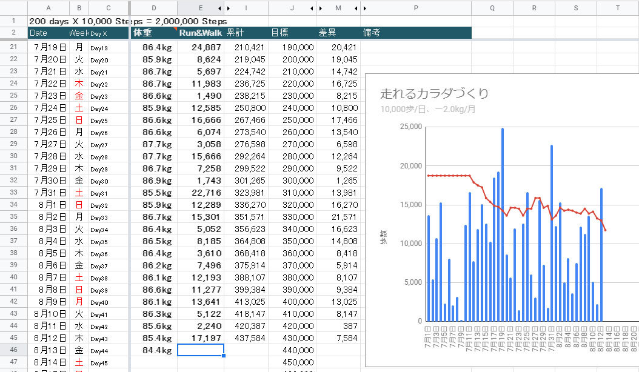Select difference cell '1,265'
This screenshot has width=639, height=372.
click(x=338, y=181)
